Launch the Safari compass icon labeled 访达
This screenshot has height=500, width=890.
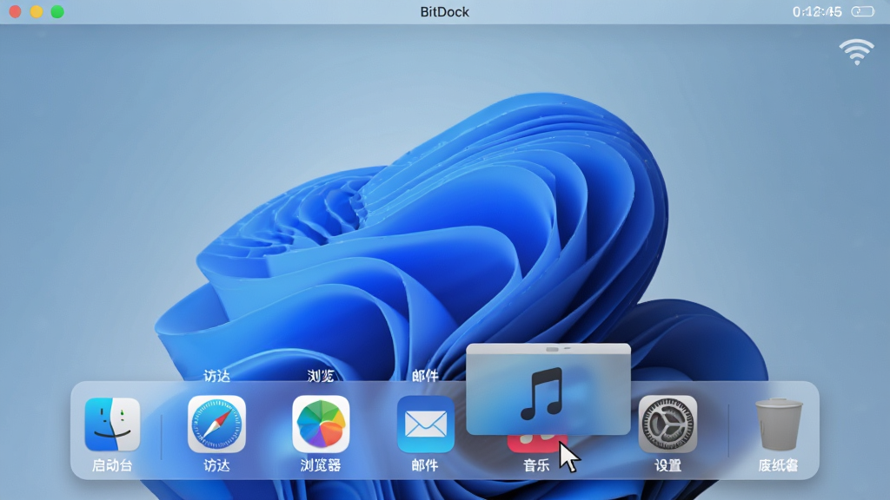coord(216,424)
